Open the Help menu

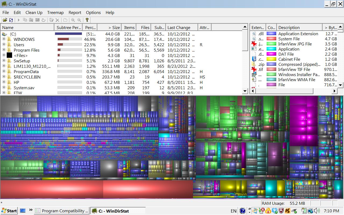coord(110,12)
